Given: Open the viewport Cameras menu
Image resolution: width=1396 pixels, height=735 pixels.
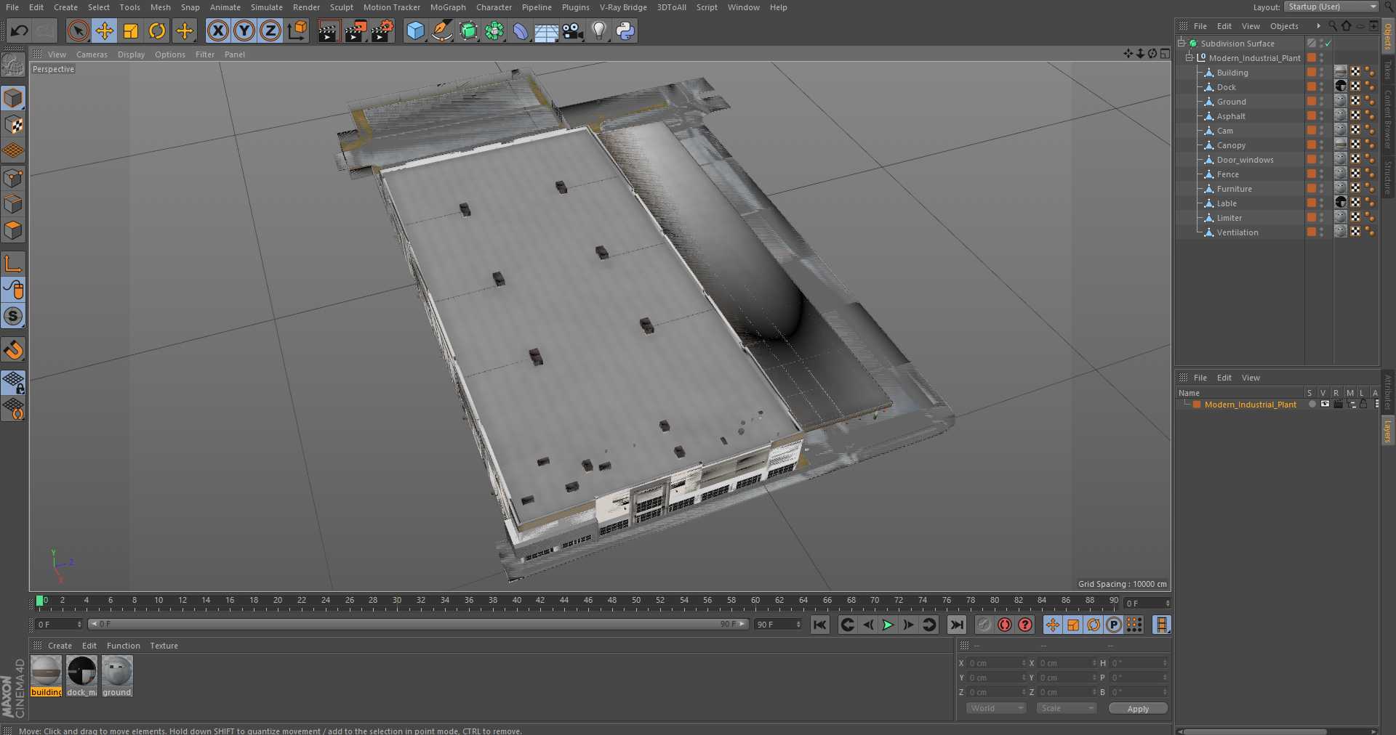Looking at the screenshot, I should click(92, 54).
